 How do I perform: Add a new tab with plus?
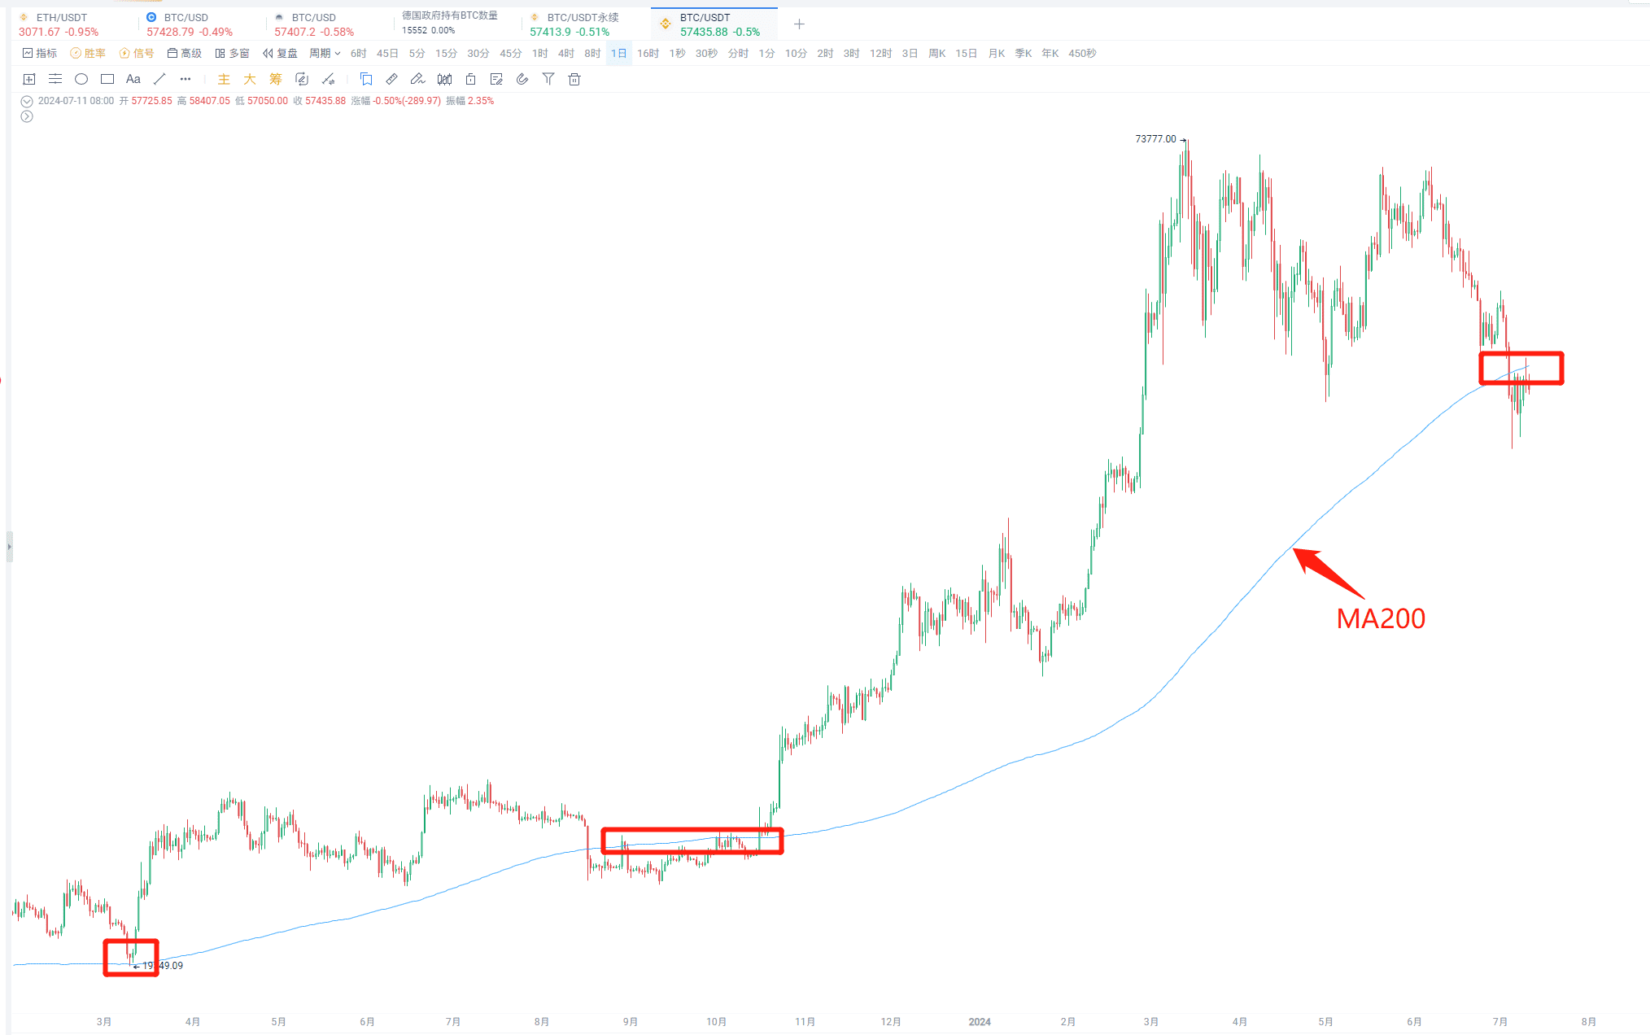[799, 24]
